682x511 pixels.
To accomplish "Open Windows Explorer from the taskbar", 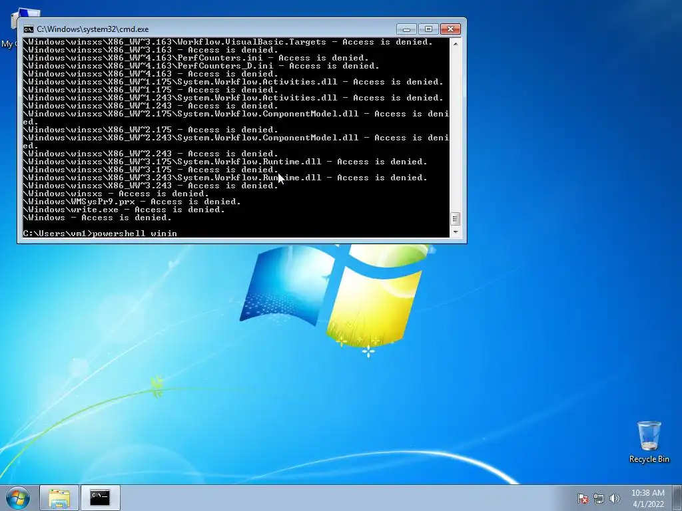I will tap(59, 498).
